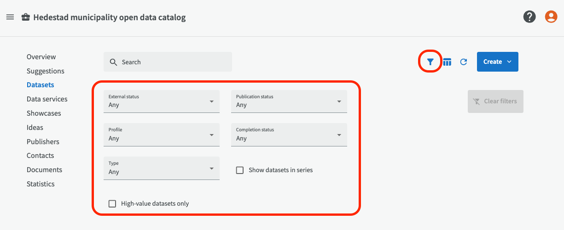Click the briefcase catalog icon
The width and height of the screenshot is (564, 230).
pyautogui.click(x=26, y=17)
